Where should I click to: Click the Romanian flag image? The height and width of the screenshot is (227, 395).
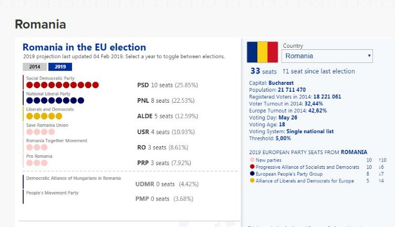pos(262,52)
